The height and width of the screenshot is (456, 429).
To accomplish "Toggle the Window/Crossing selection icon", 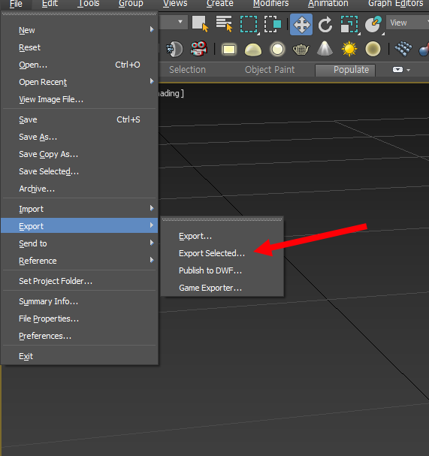I will pyautogui.click(x=273, y=24).
